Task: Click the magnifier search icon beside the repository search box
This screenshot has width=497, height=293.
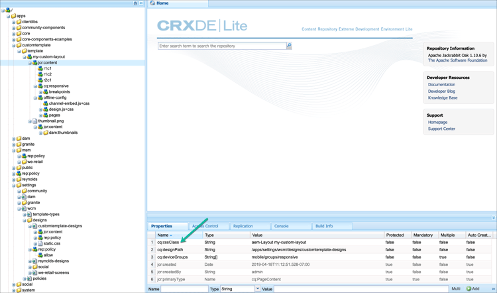Action: click(x=289, y=46)
